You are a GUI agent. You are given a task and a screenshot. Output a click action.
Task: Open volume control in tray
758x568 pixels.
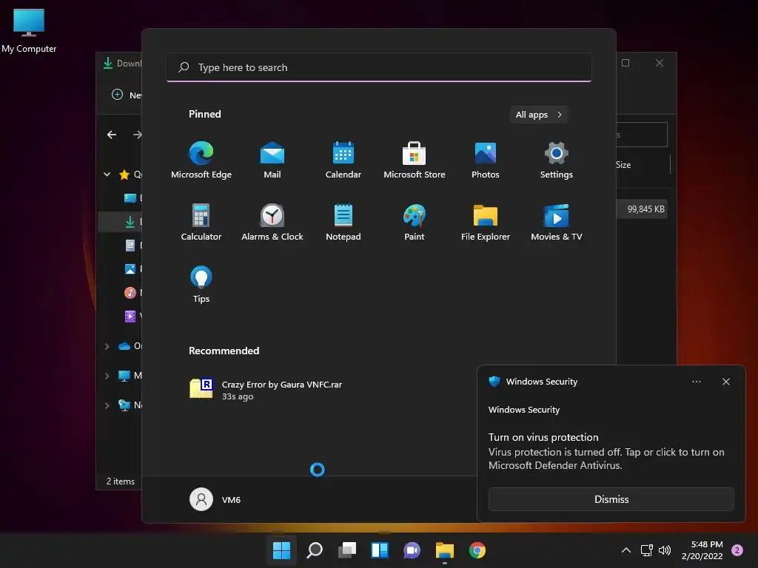(665, 550)
